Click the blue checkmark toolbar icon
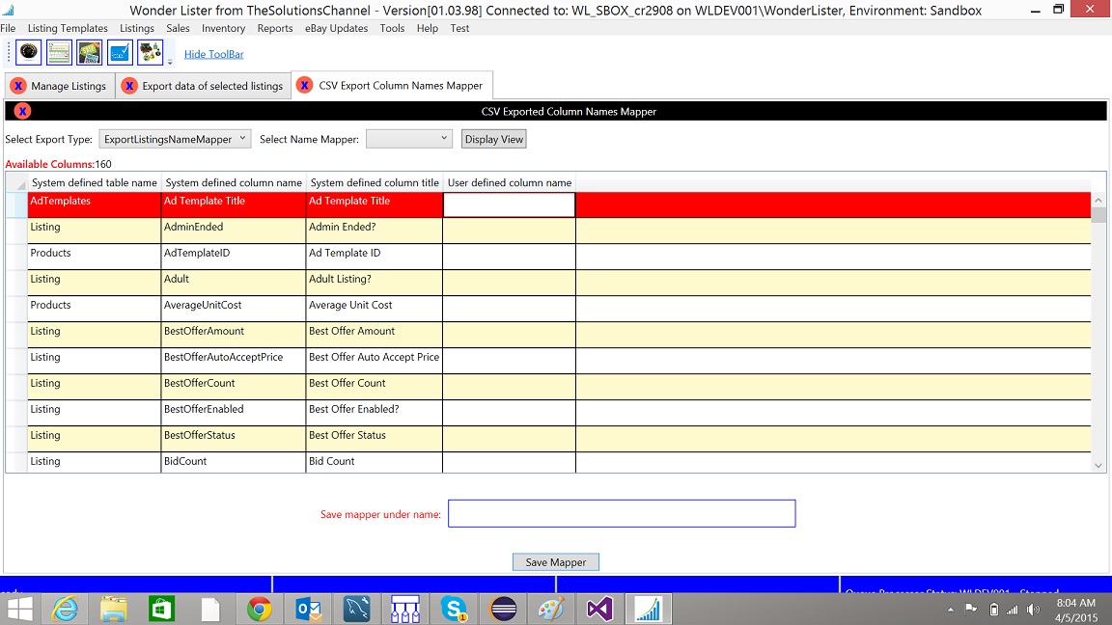Viewport: 1112px width, 625px height. pyautogui.click(x=120, y=52)
